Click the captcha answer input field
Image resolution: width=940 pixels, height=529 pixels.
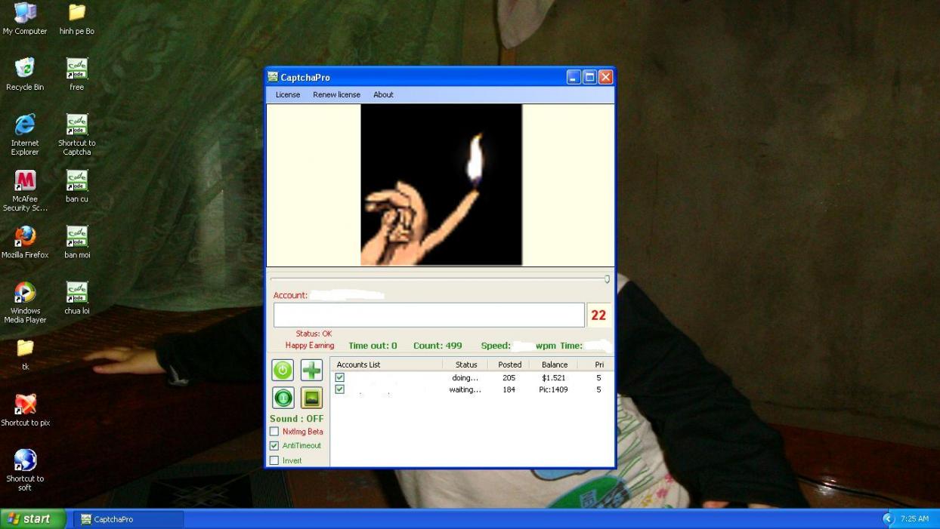428,315
